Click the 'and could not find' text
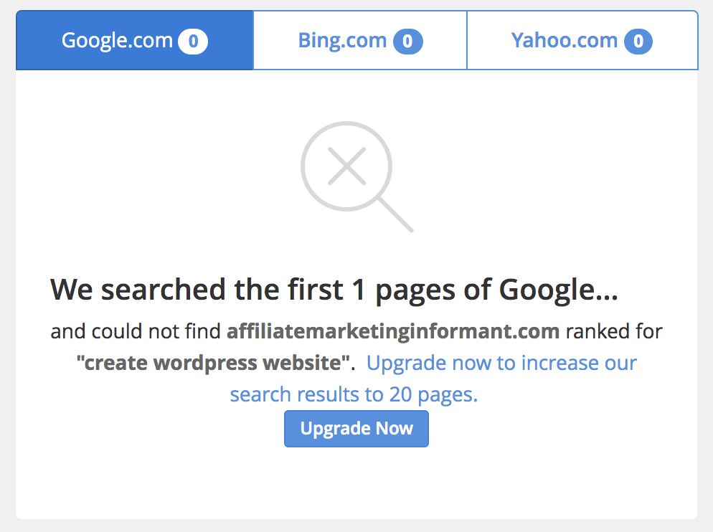 (x=136, y=331)
